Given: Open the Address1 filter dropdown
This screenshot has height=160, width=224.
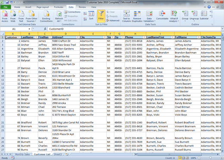Looking at the screenshot, I should (x=78, y=37).
